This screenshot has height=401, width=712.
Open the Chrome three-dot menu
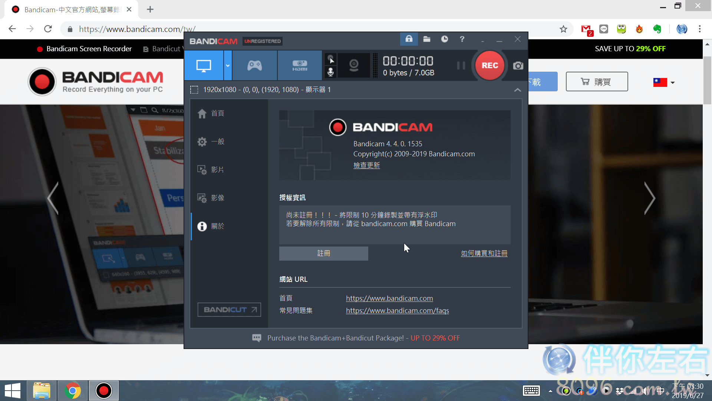coord(700,29)
